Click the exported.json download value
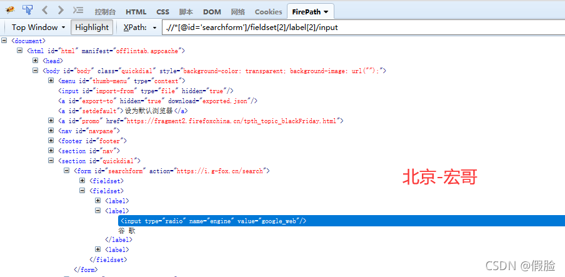 pyautogui.click(x=225, y=101)
